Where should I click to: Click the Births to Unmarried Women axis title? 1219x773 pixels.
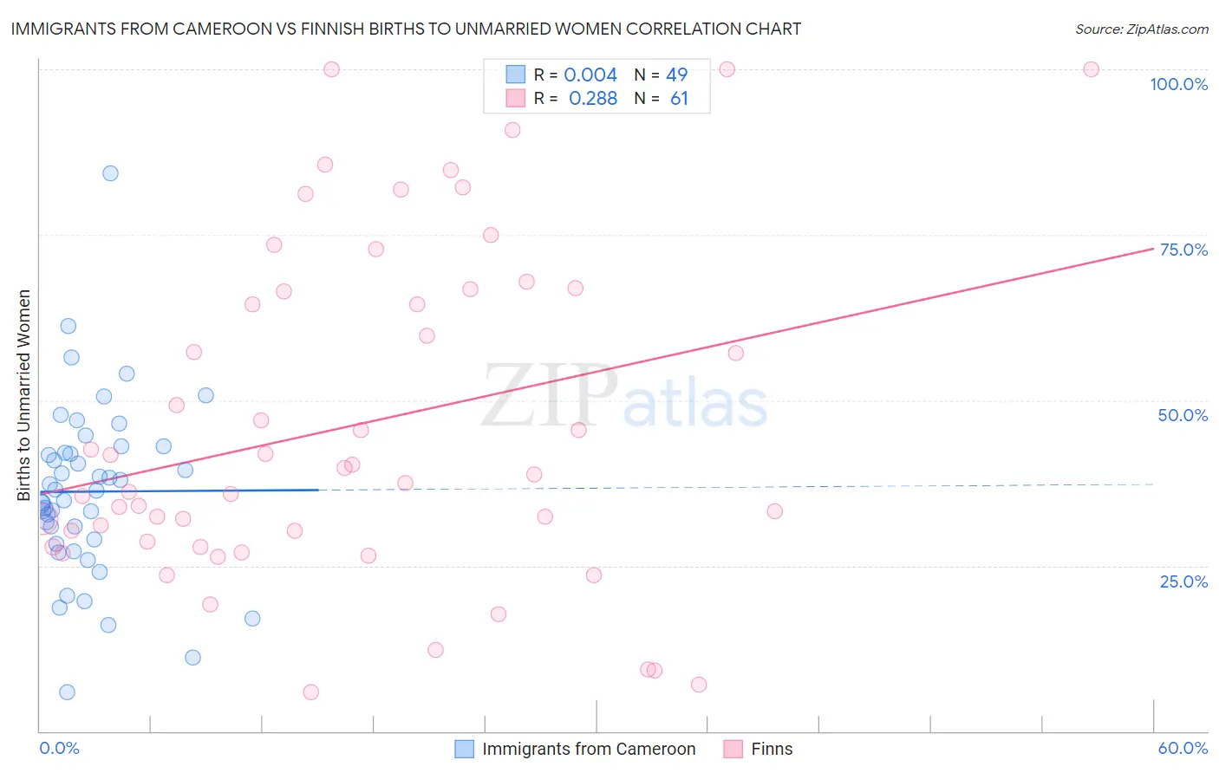click(24, 395)
